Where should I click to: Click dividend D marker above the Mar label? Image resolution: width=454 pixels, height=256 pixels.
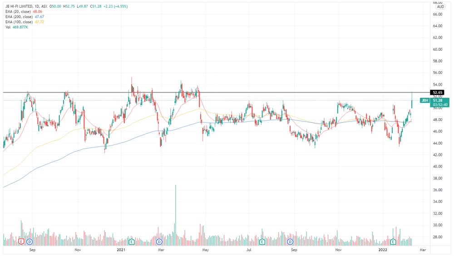point(159,242)
